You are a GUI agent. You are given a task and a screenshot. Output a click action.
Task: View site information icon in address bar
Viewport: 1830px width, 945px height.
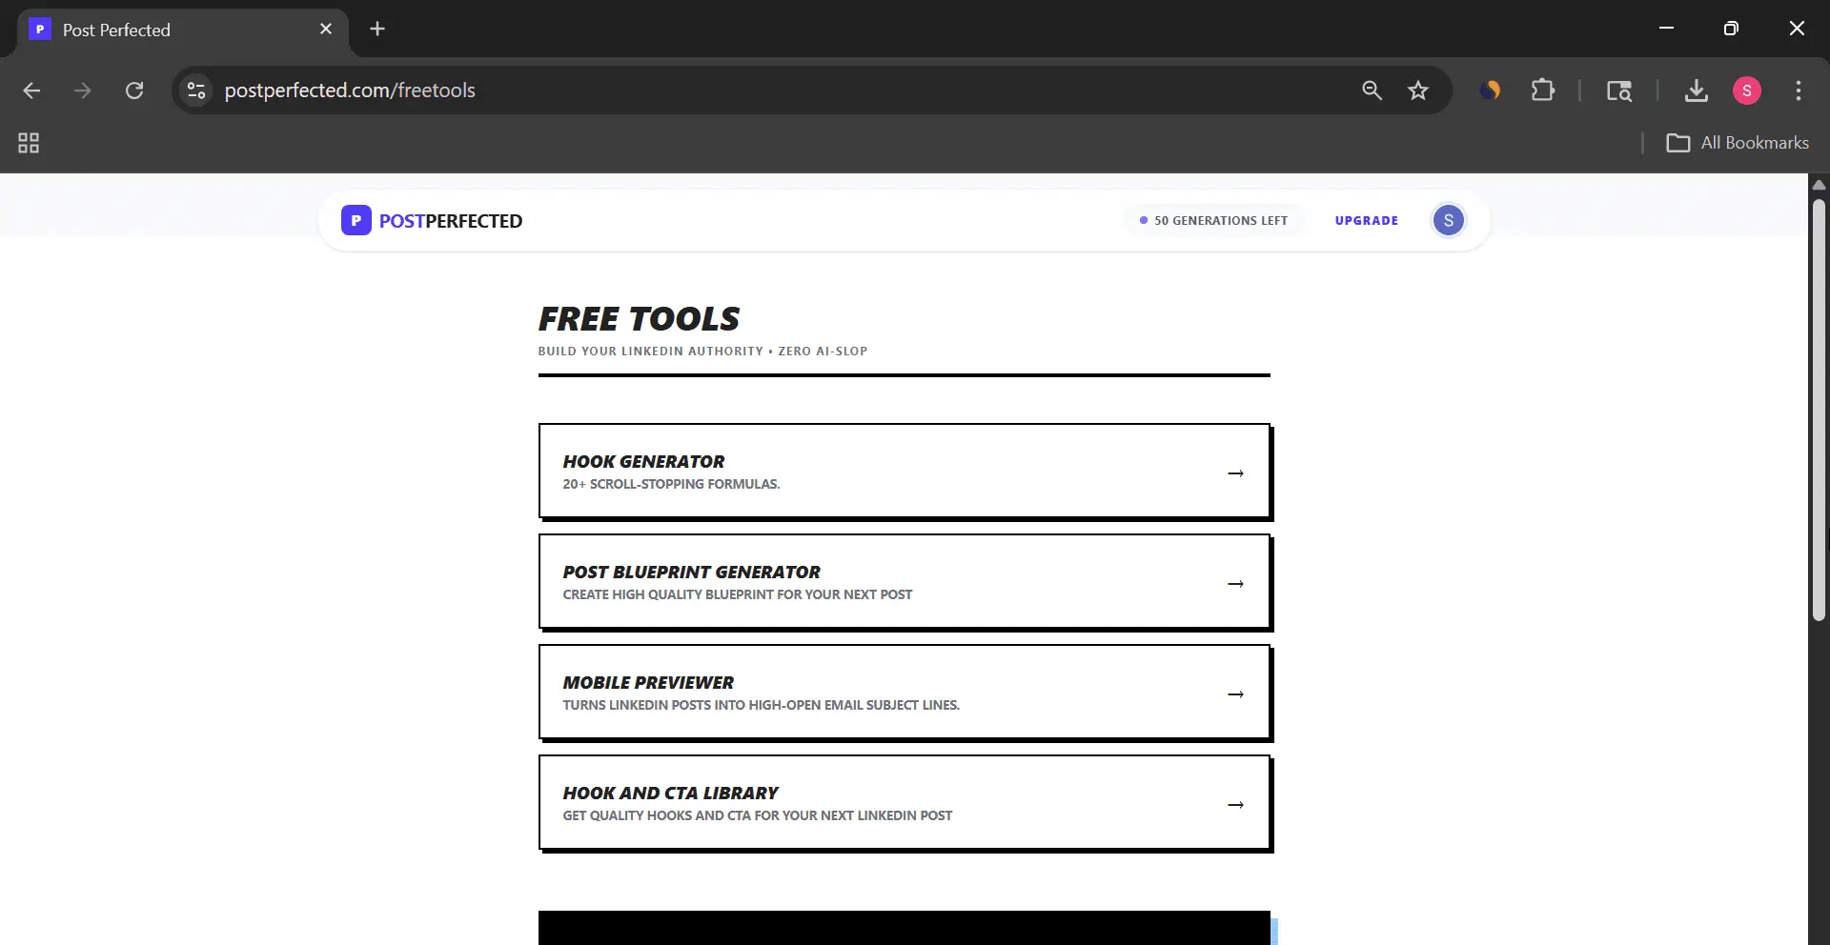click(196, 90)
